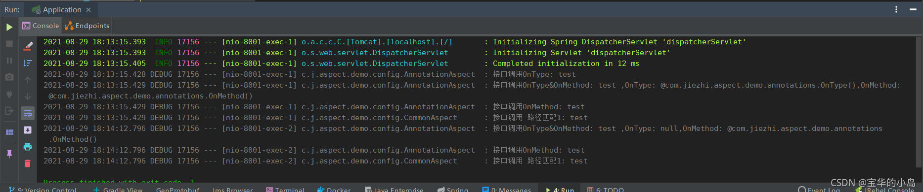The width and height of the screenshot is (923, 192).
Task: Hide the Run tool window
Action: pyautogui.click(x=913, y=9)
